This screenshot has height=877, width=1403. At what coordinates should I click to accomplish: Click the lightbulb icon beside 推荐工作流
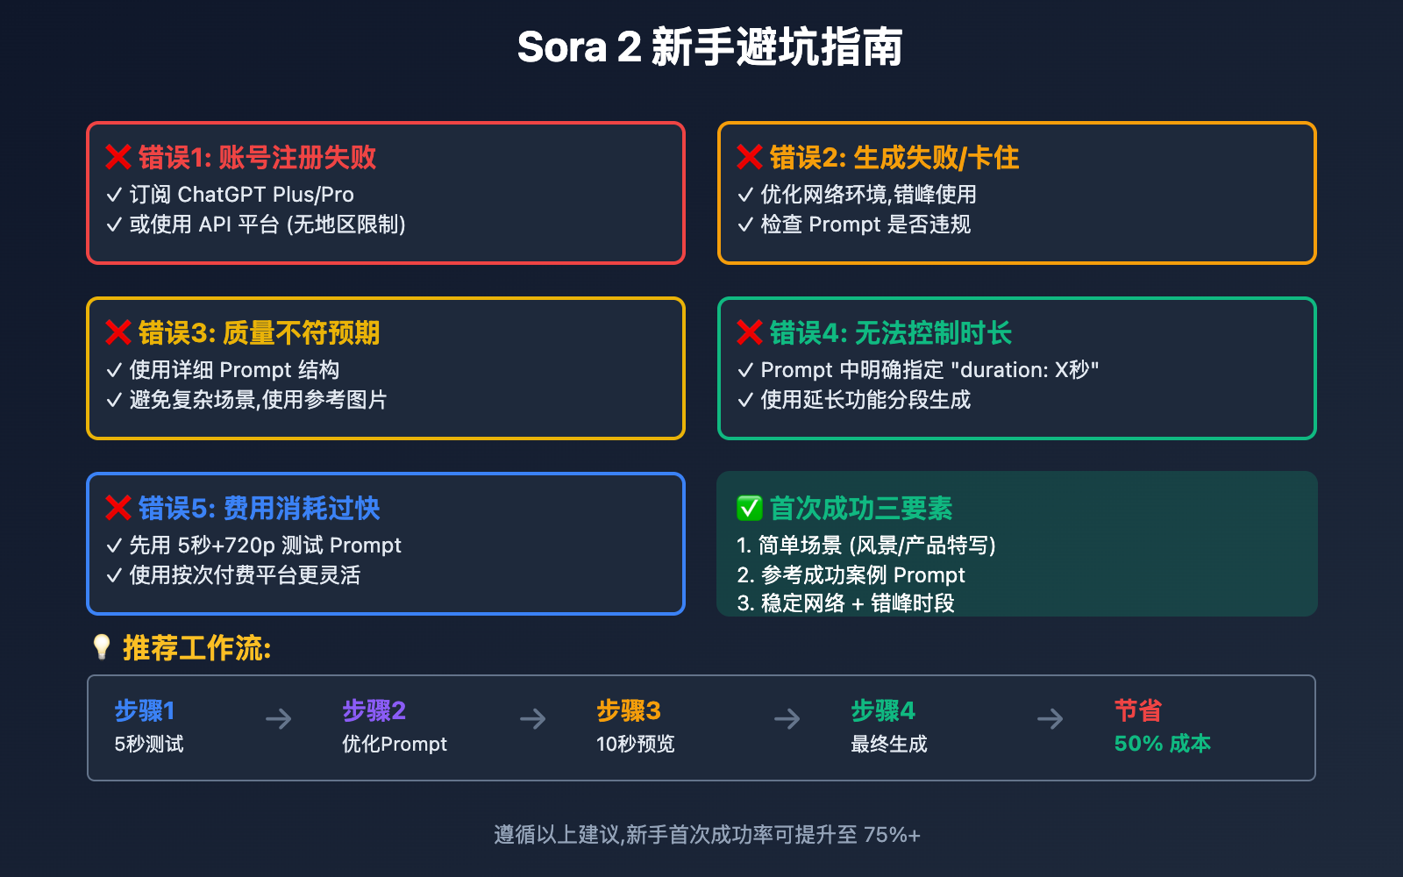[102, 647]
